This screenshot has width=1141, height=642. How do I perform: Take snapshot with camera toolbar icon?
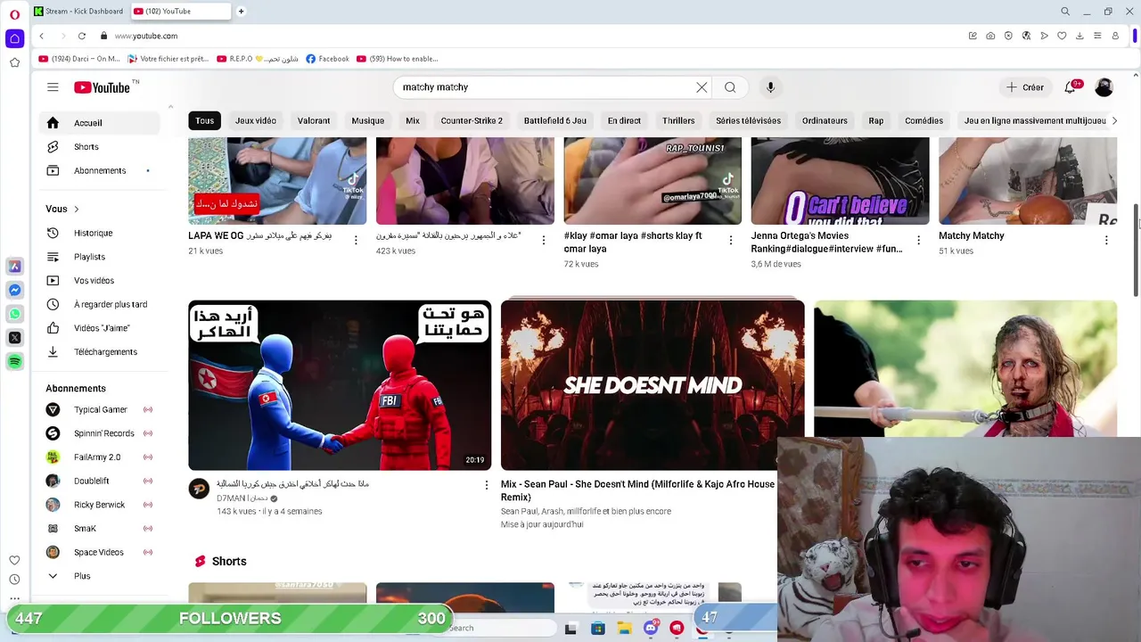[990, 36]
